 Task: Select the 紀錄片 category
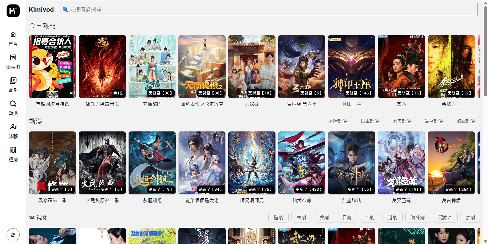(445, 218)
